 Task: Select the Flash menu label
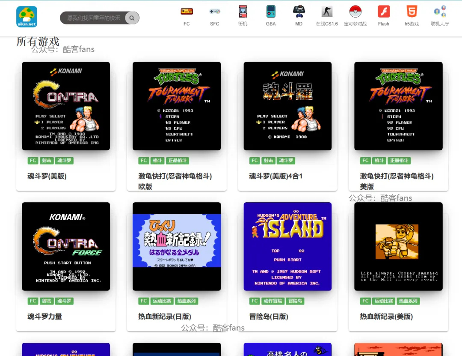(x=384, y=24)
